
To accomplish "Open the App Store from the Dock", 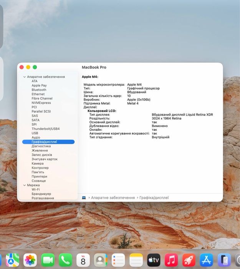I will [x=207, y=260].
